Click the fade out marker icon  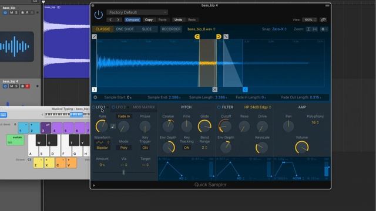(x=226, y=36)
